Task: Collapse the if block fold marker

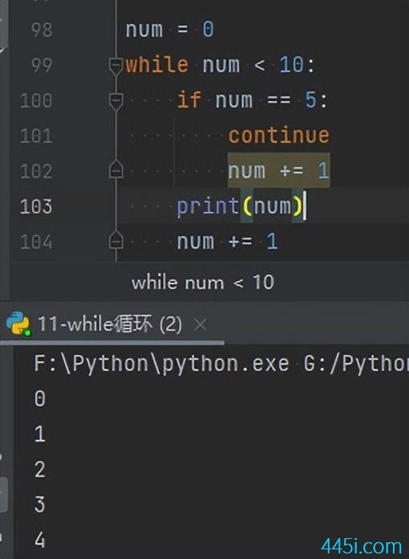Action: (x=116, y=101)
